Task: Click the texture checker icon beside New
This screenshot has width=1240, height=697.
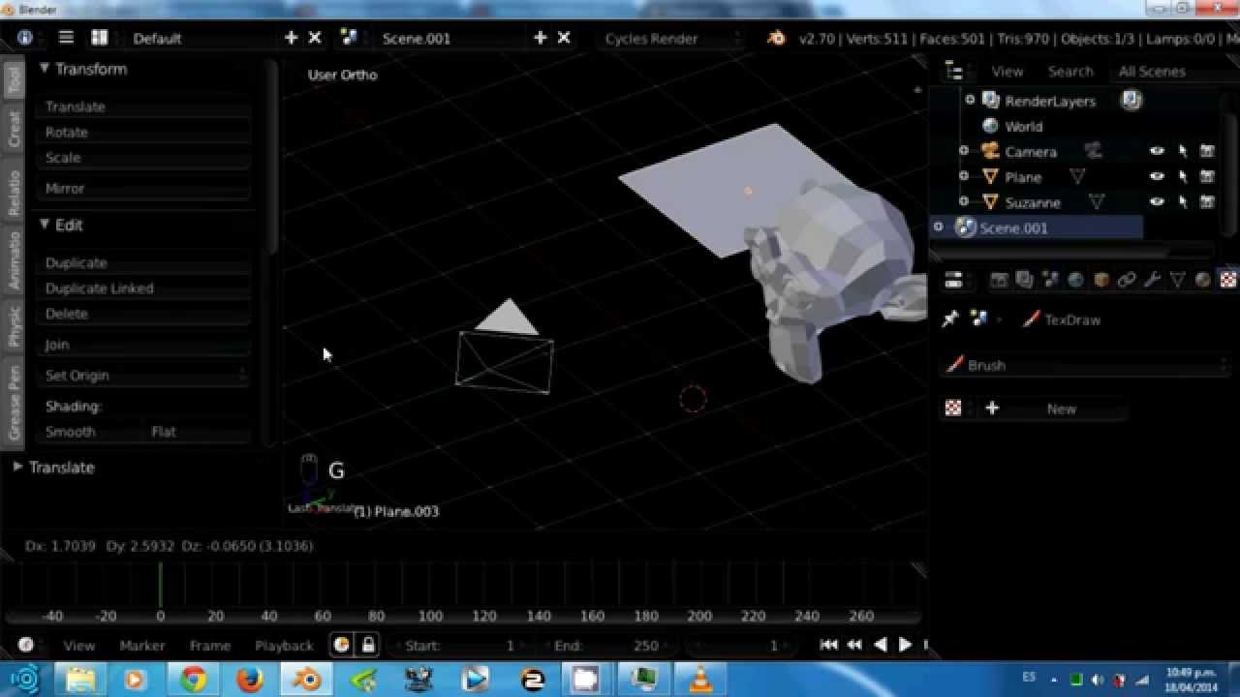Action: pos(953,408)
